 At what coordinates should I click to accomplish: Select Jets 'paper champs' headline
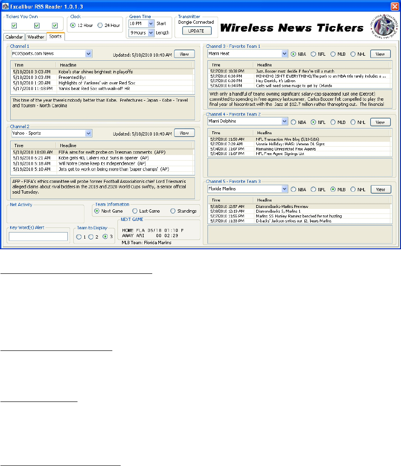coord(102,169)
